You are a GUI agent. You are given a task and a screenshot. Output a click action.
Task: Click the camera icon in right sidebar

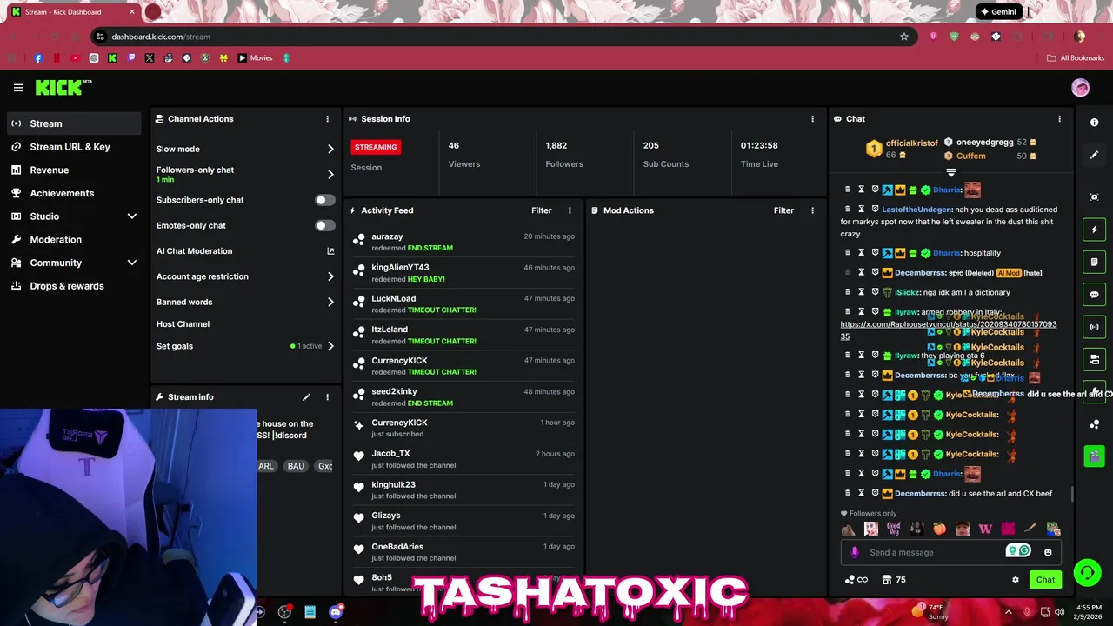(1094, 359)
